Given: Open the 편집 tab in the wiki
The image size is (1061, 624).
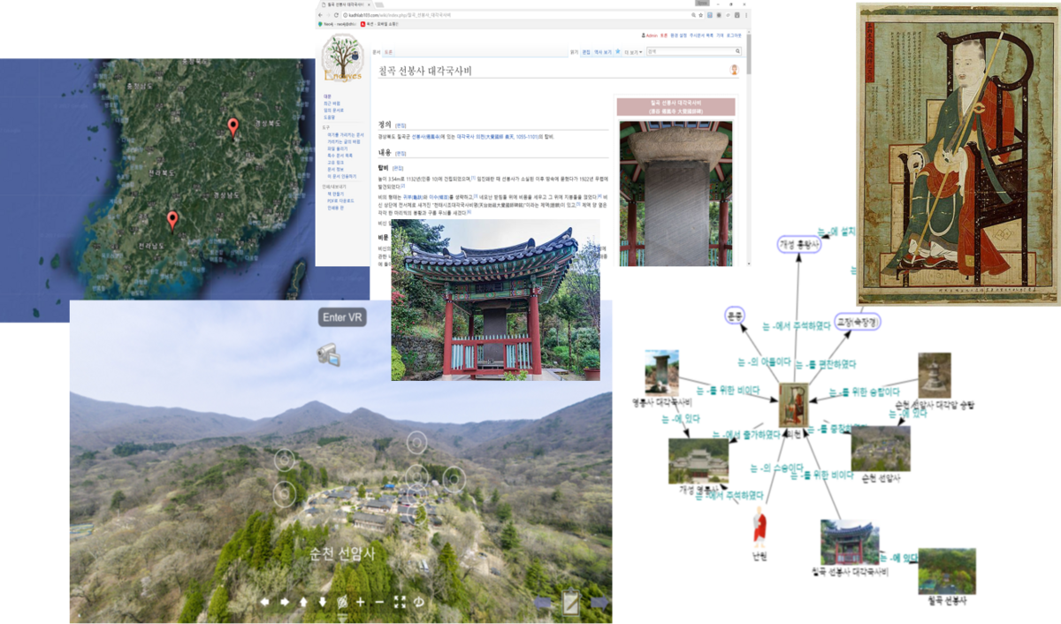Looking at the screenshot, I should pyautogui.click(x=585, y=52).
